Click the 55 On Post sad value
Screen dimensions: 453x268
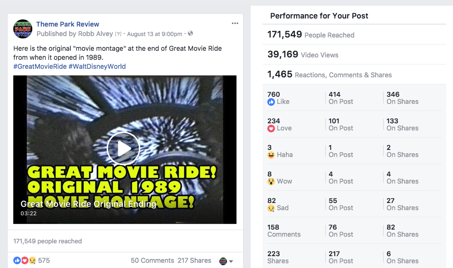(x=340, y=204)
